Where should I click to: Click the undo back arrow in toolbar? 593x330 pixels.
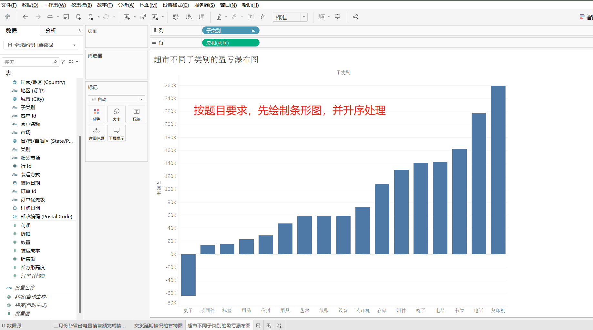click(26, 17)
